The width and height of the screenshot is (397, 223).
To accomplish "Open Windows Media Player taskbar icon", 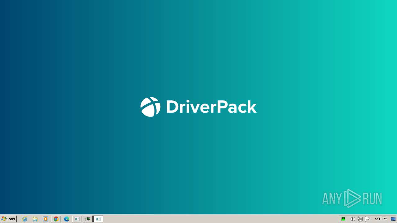I will (46, 219).
